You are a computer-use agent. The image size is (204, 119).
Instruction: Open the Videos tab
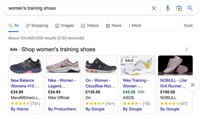point(90,25)
